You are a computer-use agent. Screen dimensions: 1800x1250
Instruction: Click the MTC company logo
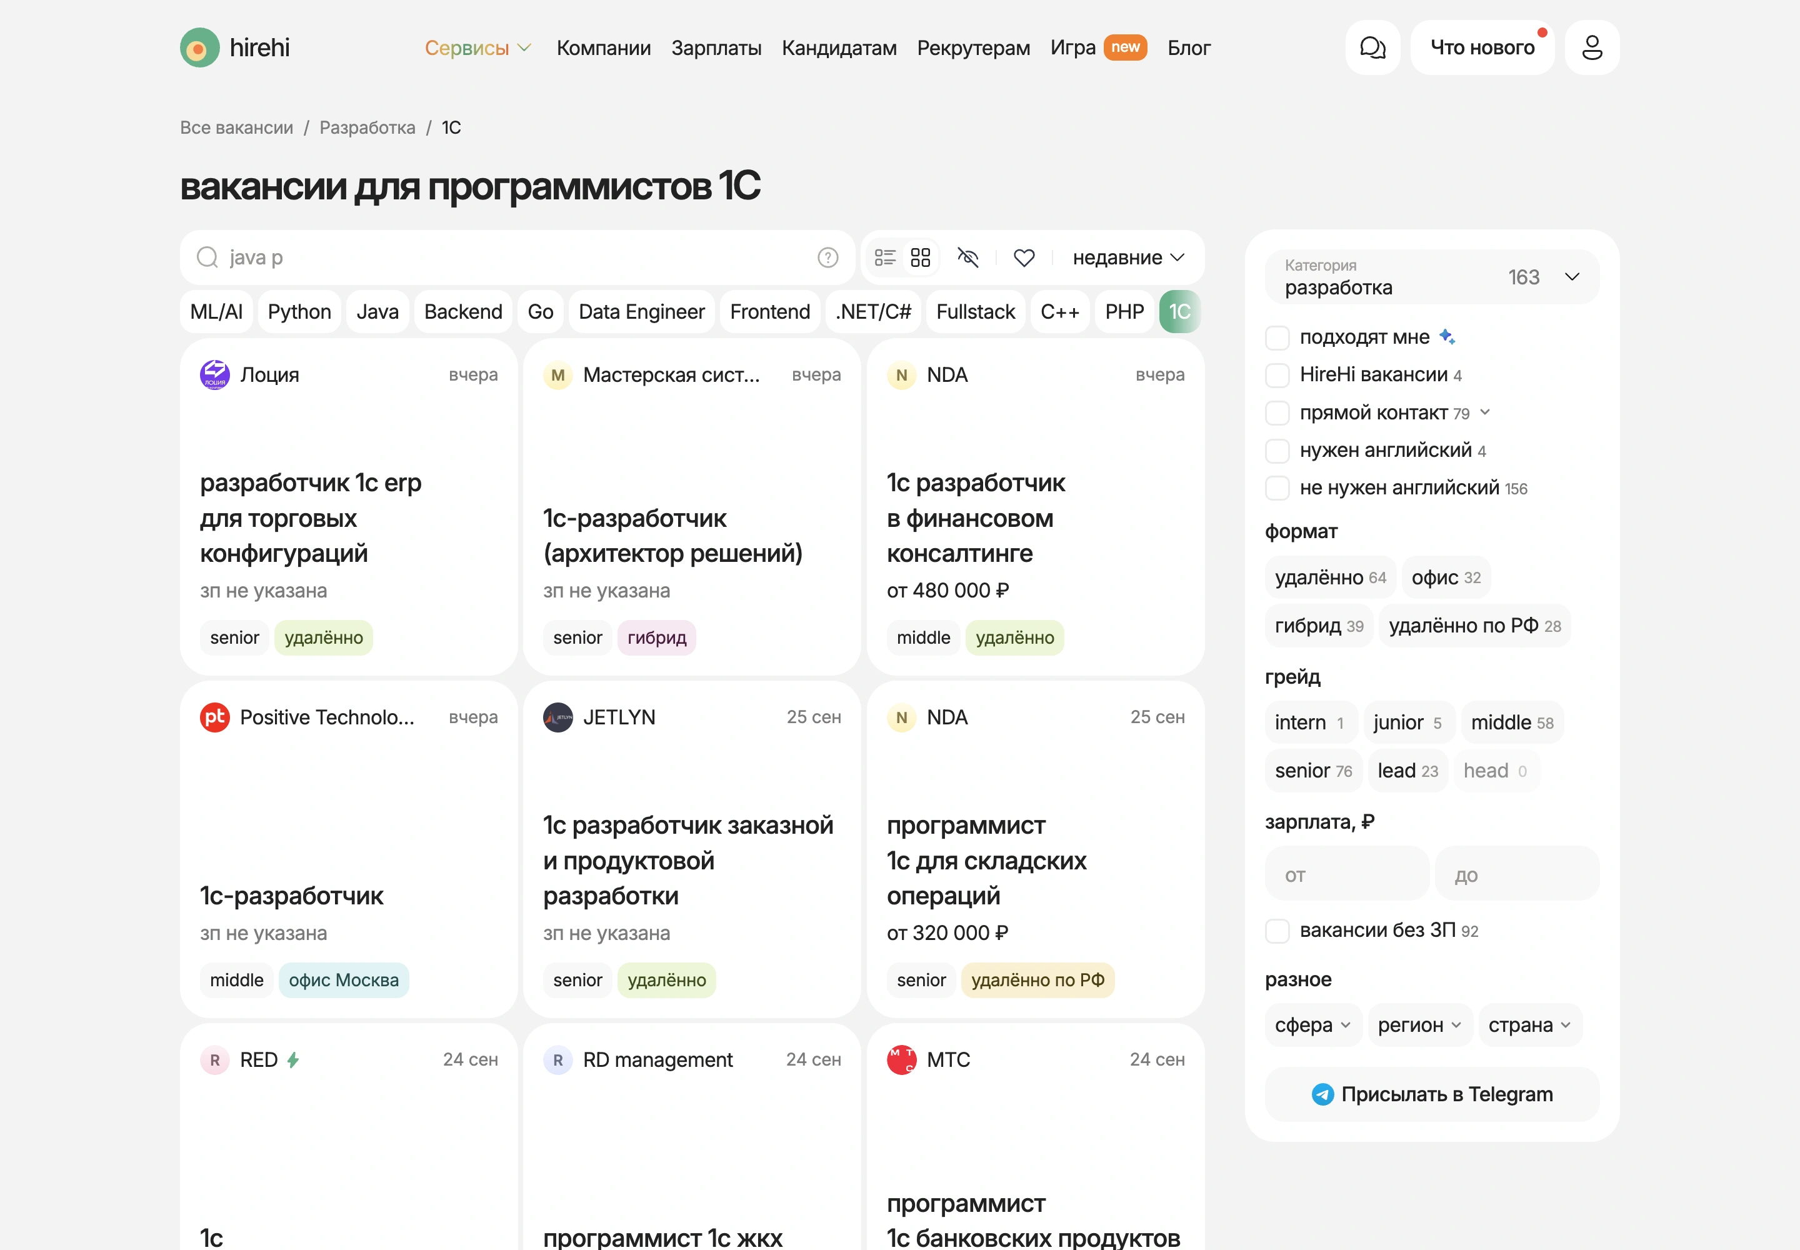902,1059
